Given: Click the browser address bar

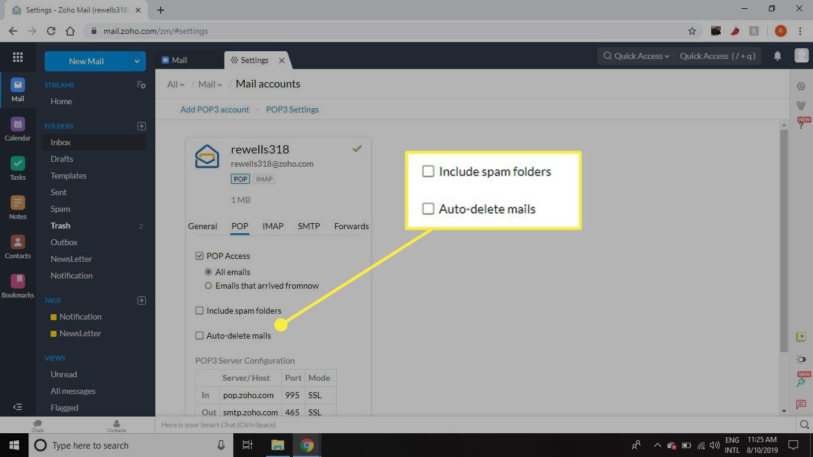Looking at the screenshot, I should click(387, 31).
